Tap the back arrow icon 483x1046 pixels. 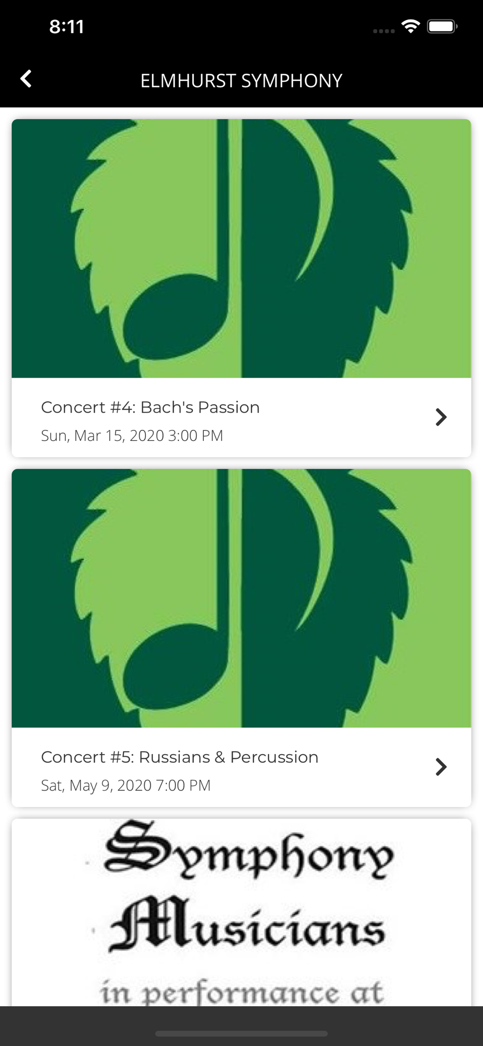tap(26, 79)
